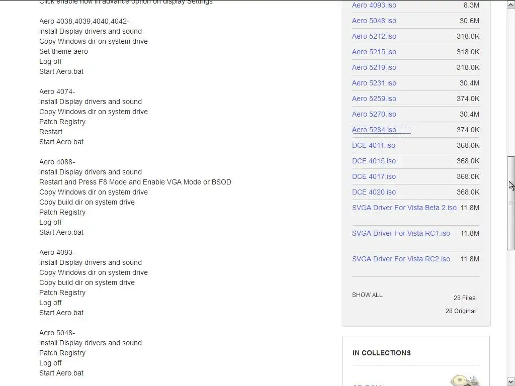515x386 pixels.
Task: Download the Aero 5270.iso file
Action: [x=374, y=114]
